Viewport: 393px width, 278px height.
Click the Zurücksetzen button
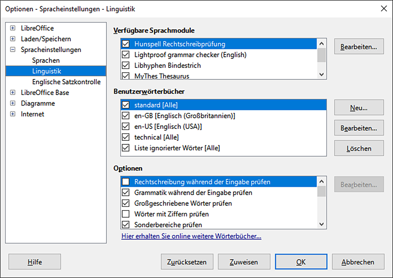[x=187, y=262]
